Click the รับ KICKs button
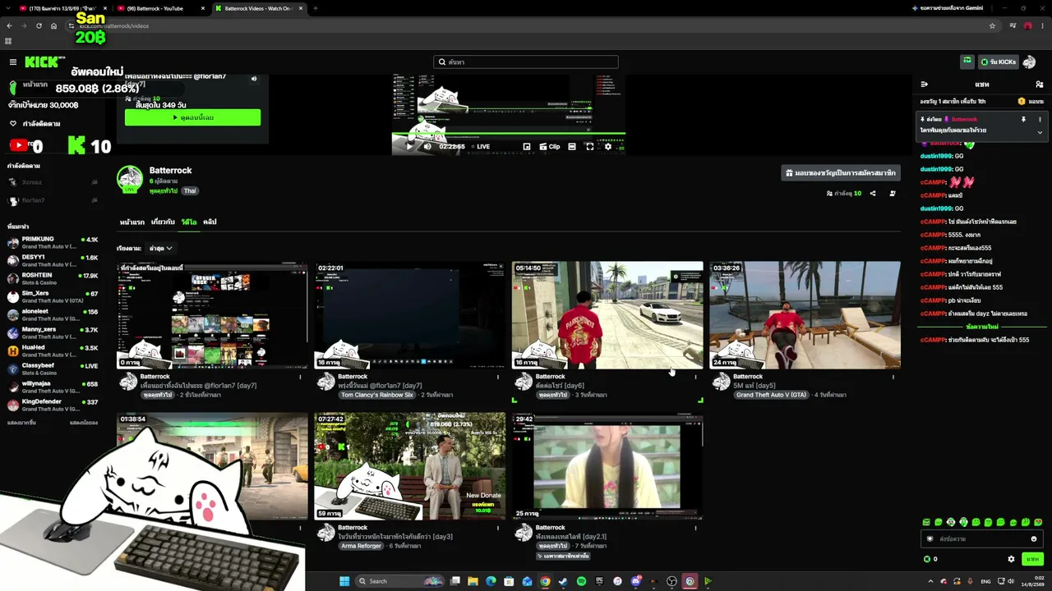This screenshot has height=591, width=1052. pos(999,62)
